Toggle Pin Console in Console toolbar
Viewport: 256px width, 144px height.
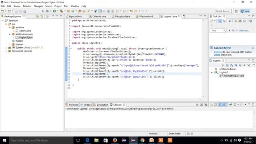230,105
